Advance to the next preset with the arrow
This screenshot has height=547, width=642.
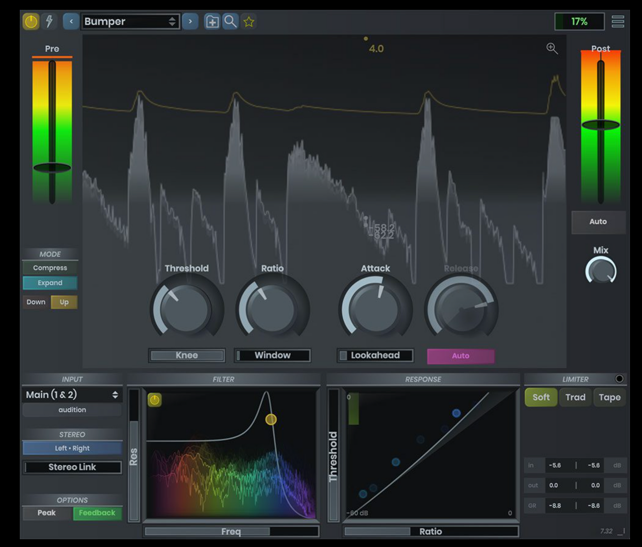[x=190, y=22]
